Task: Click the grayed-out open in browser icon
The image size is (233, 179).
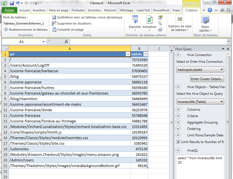Action: pos(160,23)
